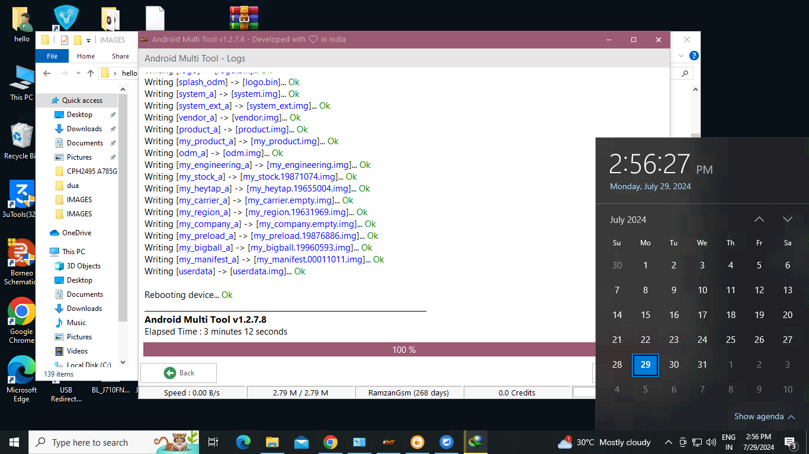Go to previous month in calendar flyout
This screenshot has width=809, height=454.
tap(759, 219)
